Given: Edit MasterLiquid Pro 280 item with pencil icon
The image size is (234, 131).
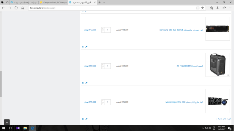Looking at the screenshot, I should 86,119.
